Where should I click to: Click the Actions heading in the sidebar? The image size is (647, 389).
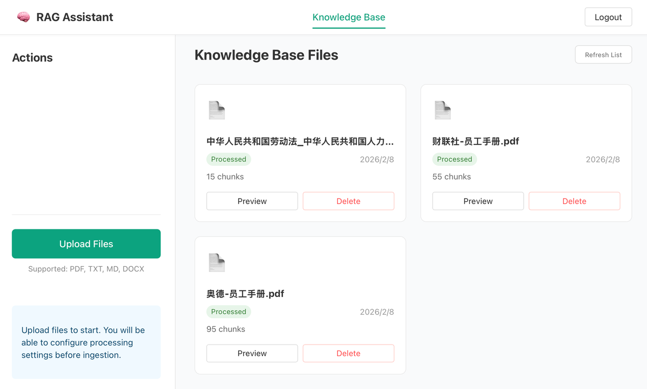tap(32, 58)
